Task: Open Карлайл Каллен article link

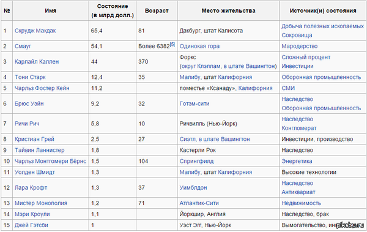Action: pyautogui.click(x=37, y=62)
